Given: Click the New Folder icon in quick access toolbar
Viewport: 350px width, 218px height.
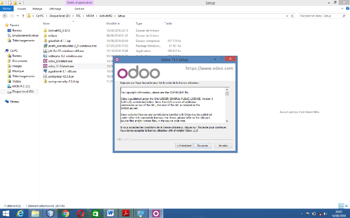Looking at the screenshot, I should [15, 3].
